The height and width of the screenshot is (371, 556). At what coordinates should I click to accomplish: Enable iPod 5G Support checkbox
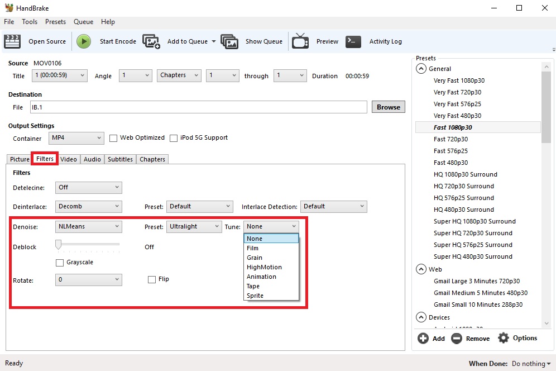174,138
